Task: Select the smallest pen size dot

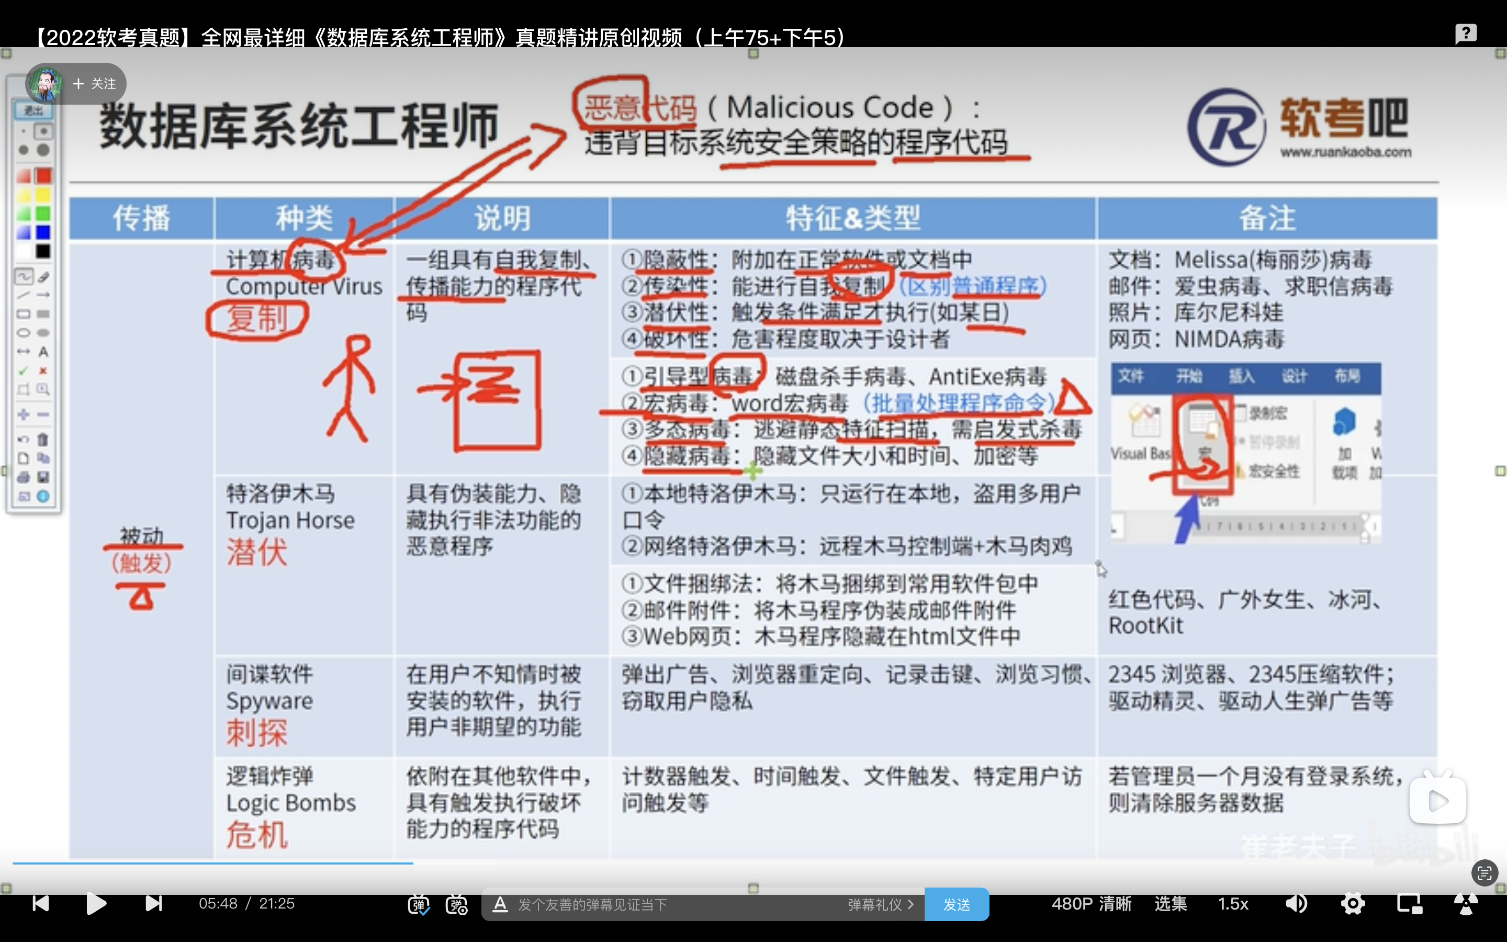Action: pos(24,131)
